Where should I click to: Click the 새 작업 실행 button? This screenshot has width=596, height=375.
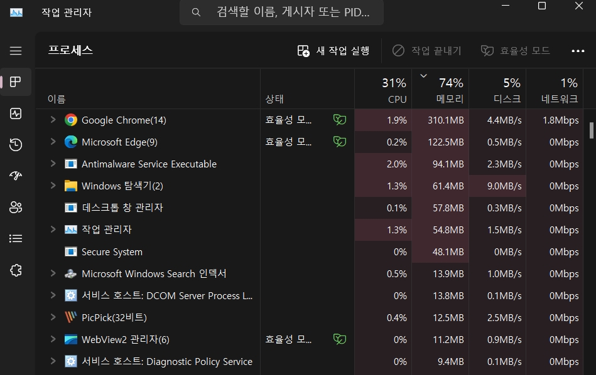[x=333, y=50]
